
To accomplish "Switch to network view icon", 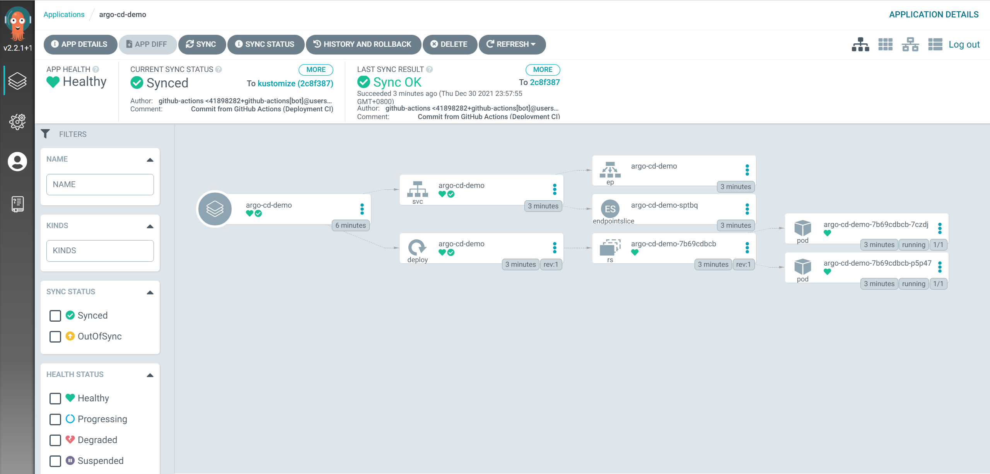I will coord(910,44).
